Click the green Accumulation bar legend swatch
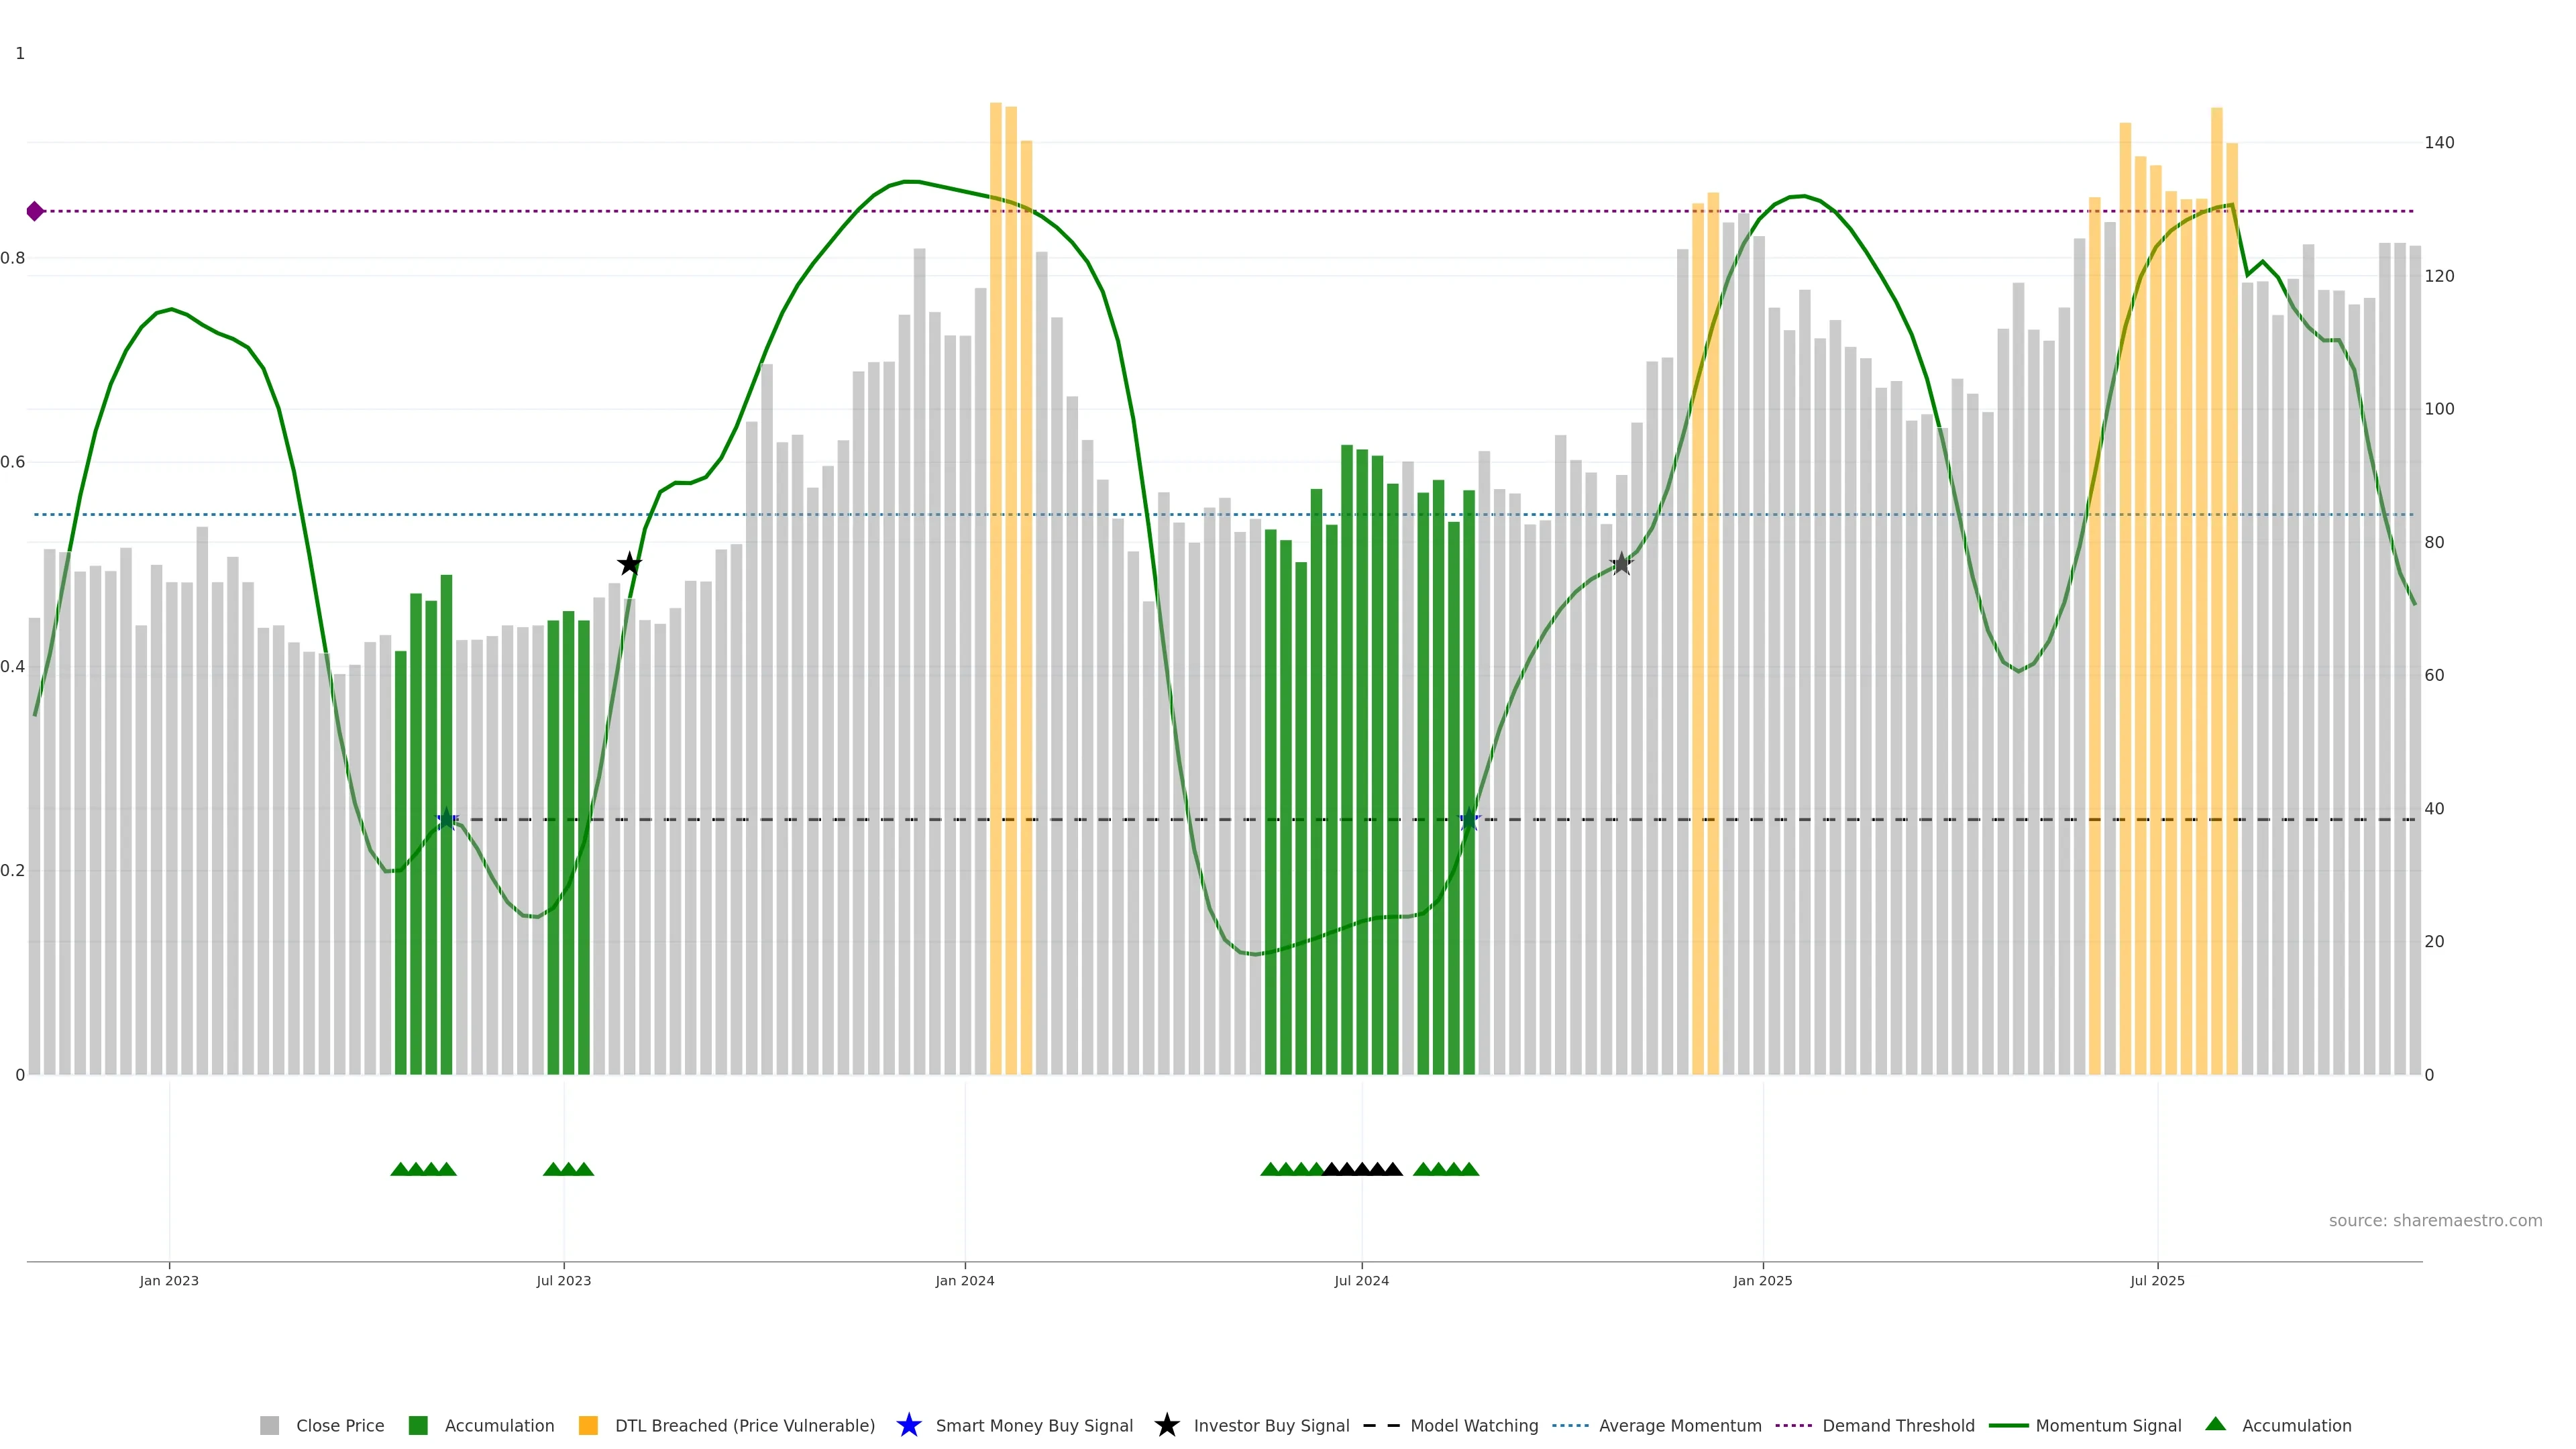2576x1449 pixels. click(418, 1426)
